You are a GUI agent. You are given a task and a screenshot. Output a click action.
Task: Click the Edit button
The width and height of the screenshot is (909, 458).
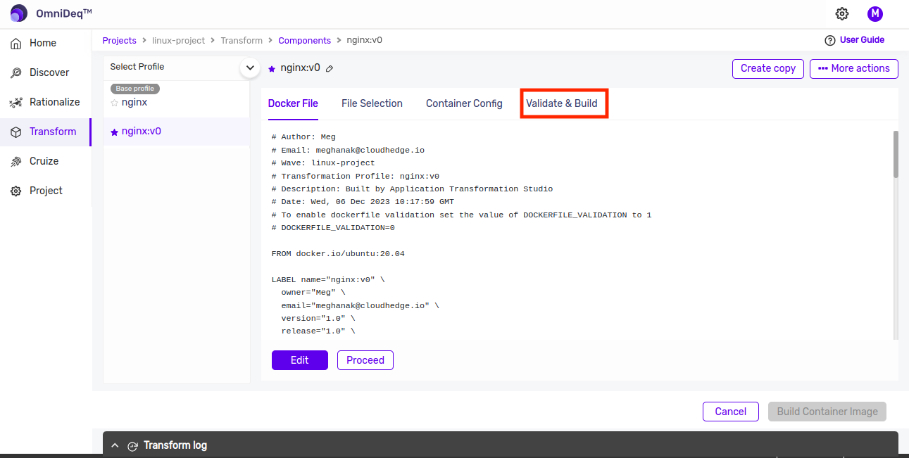(300, 360)
